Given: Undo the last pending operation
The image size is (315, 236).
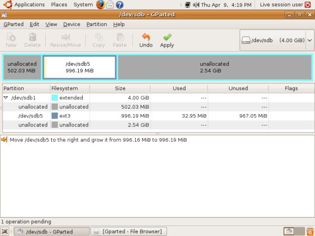Looking at the screenshot, I should coord(146,40).
